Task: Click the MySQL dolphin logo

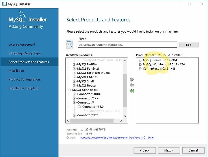Action: [22, 14]
